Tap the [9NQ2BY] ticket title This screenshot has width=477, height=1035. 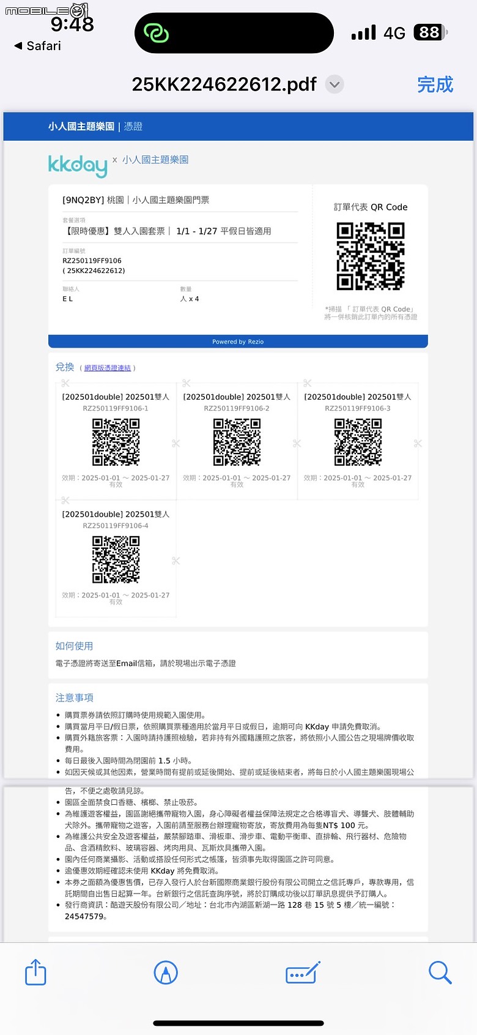pos(136,200)
